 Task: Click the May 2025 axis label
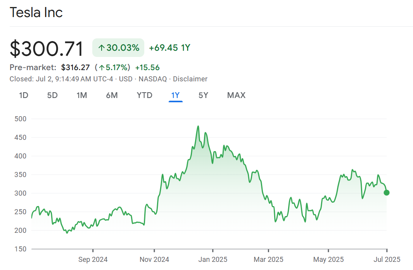click(x=328, y=260)
